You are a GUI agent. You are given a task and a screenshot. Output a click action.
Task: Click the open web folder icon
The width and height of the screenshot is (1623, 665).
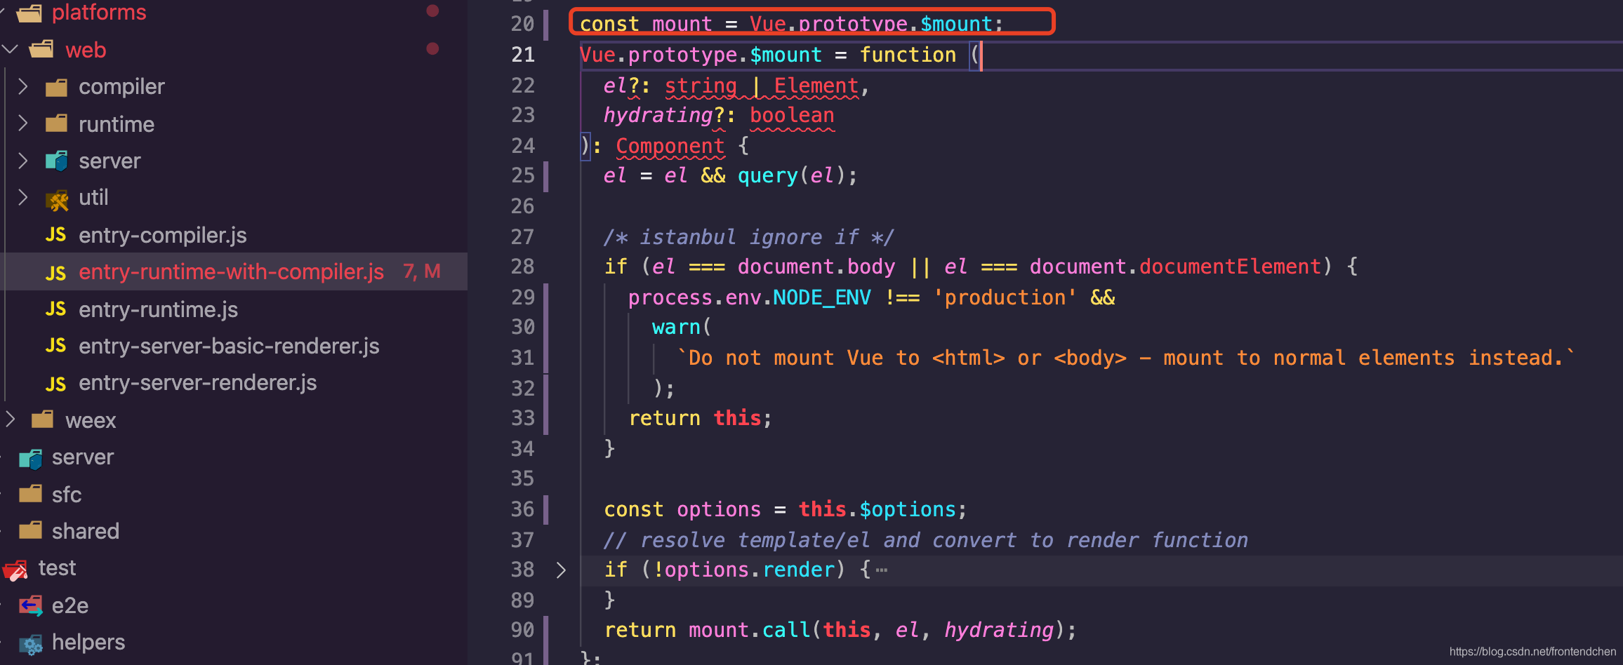(x=42, y=49)
